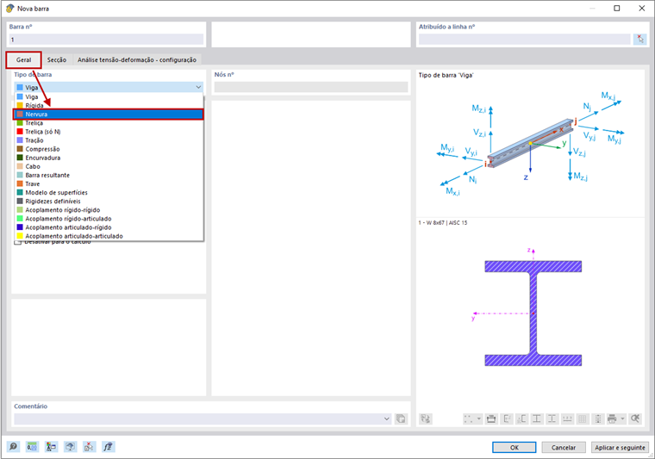This screenshot has width=655, height=459.
Task: Expand the printer options dropdown arrow
Action: click(x=622, y=419)
